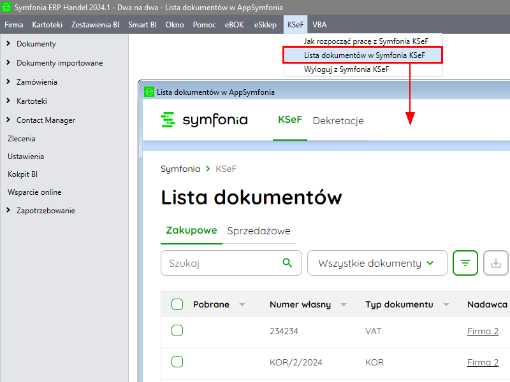Viewport: 510px width, 382px height.
Task: Select the Sprzedażowe tab
Action: pos(259,231)
